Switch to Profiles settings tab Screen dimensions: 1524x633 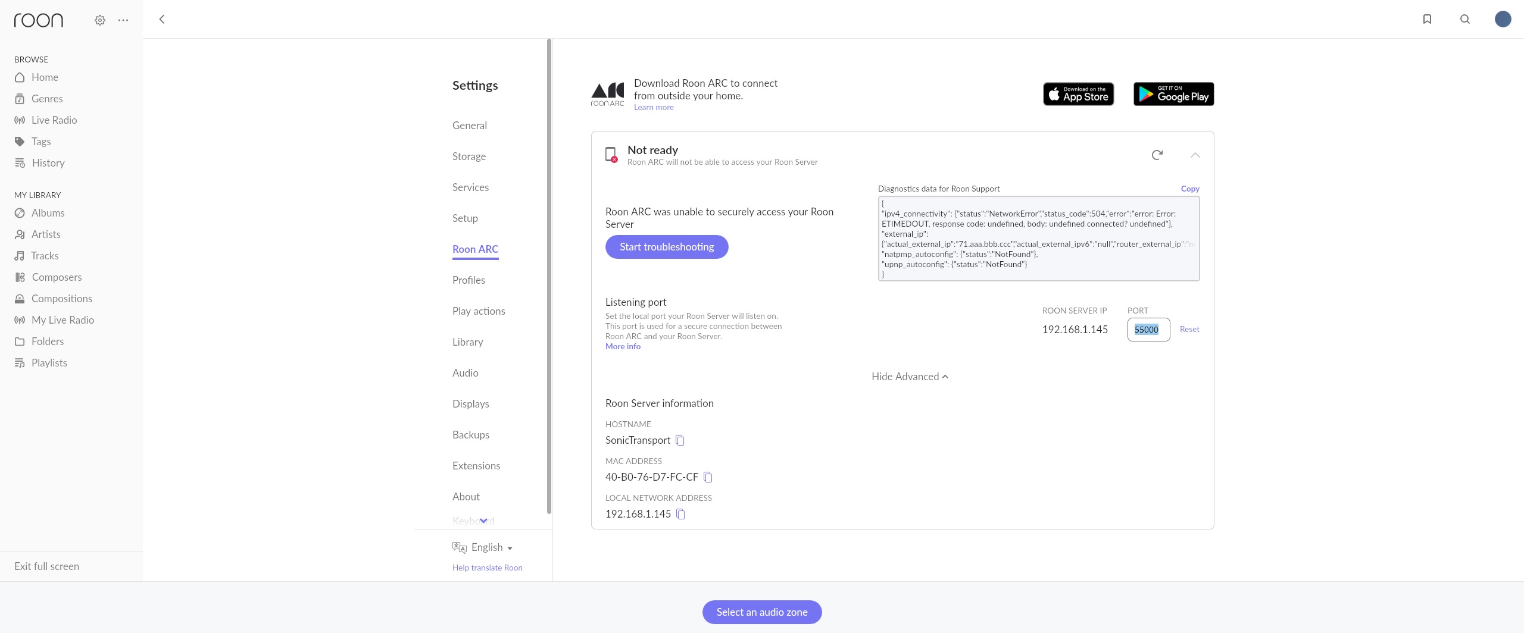tap(469, 280)
